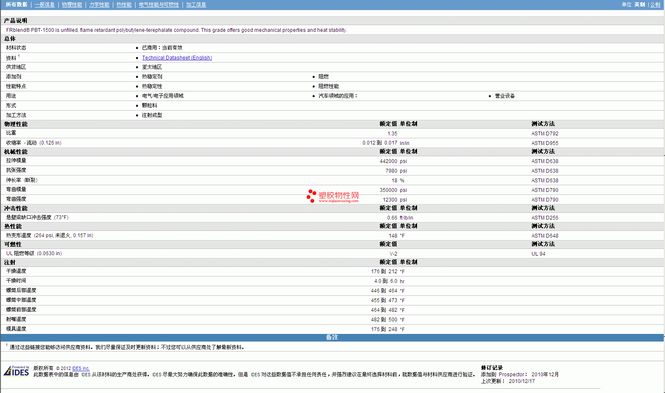Click the IDES Inc. copyright link
This screenshot has width=665, height=393.
click(x=81, y=368)
